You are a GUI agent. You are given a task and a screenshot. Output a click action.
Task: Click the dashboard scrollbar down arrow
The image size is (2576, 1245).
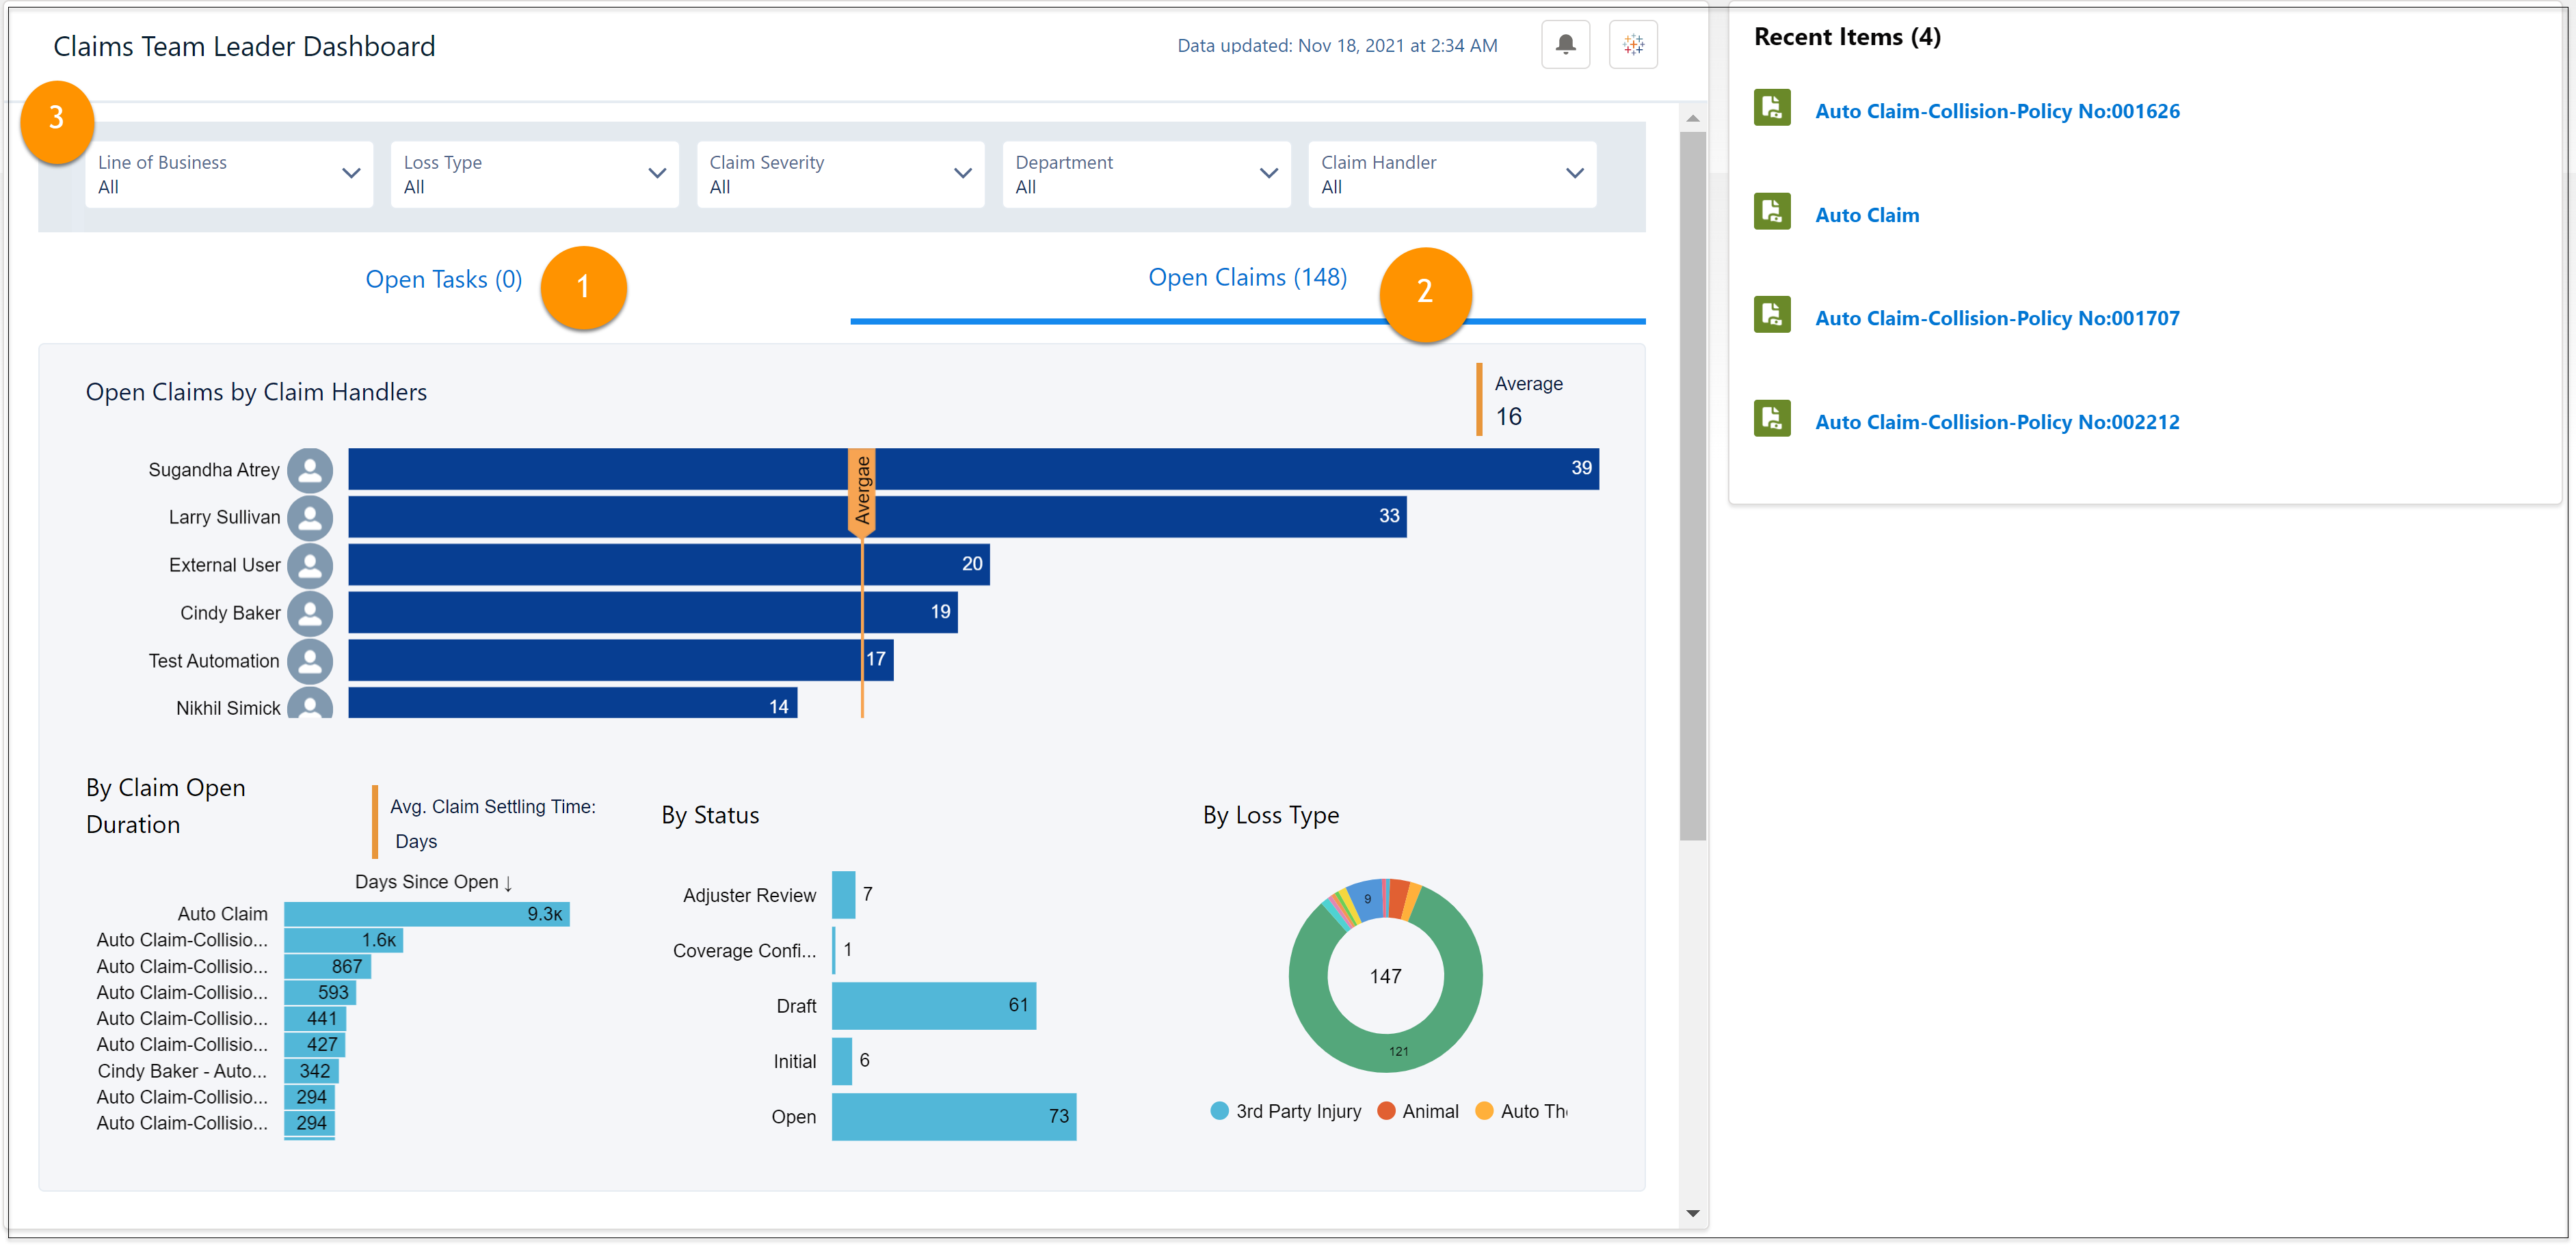click(1692, 1213)
